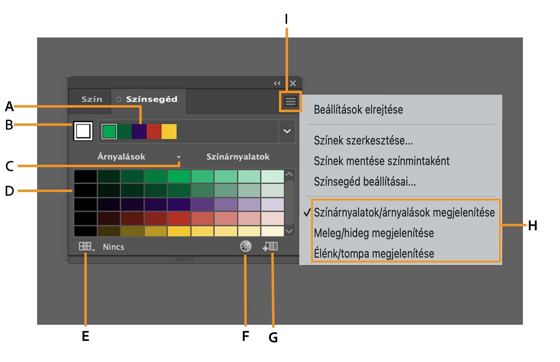The width and height of the screenshot is (560, 362).
Task: Click the Edit Colors color wheel icon
Action: click(x=246, y=246)
